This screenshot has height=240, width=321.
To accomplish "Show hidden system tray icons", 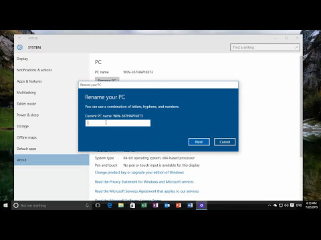I will 270,205.
